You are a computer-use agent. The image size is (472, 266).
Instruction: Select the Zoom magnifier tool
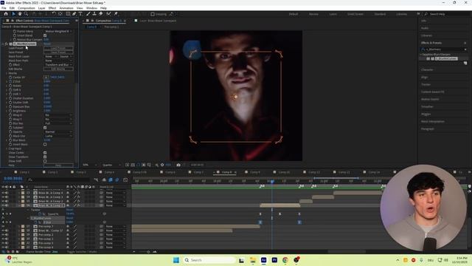pos(26,14)
